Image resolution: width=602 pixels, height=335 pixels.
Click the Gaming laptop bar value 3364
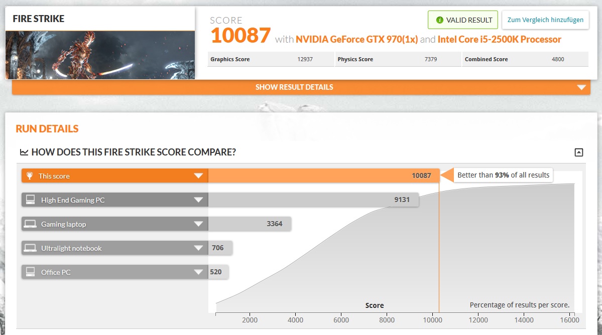[x=275, y=224]
